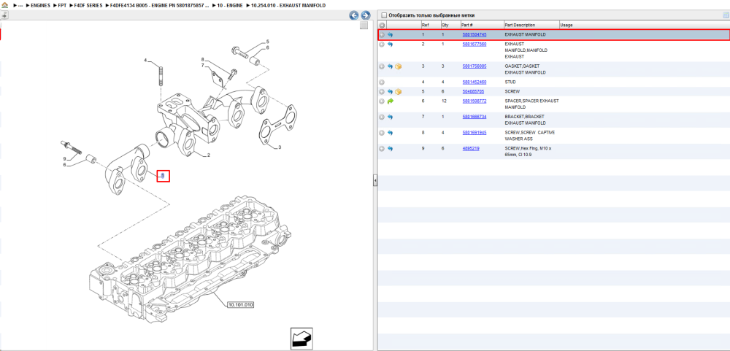730x351 pixels.
Task: Click blue arrow icon in BRACKET row
Action: click(x=390, y=117)
